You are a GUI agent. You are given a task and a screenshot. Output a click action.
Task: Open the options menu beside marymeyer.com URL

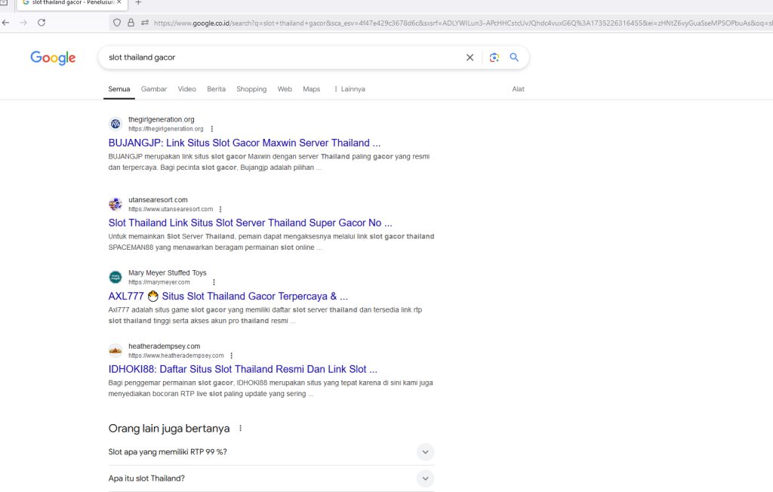tap(214, 282)
